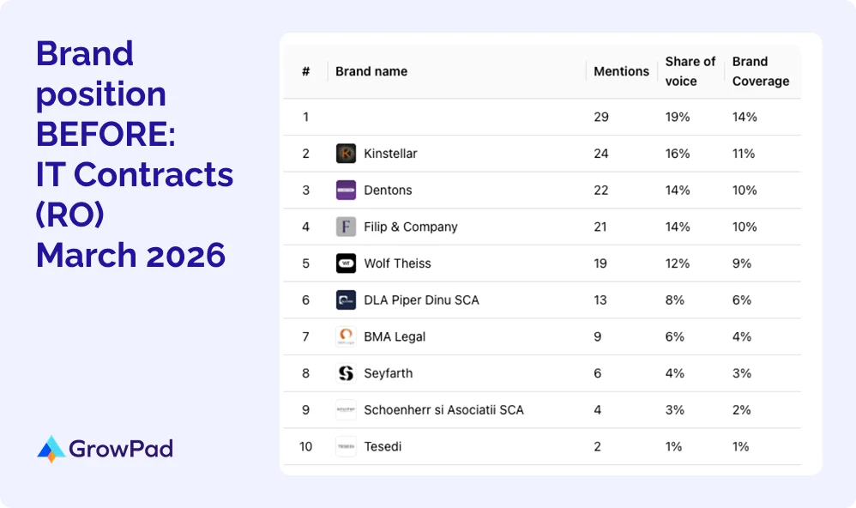The image size is (856, 508).
Task: Click the Mentions column header
Action: click(621, 71)
